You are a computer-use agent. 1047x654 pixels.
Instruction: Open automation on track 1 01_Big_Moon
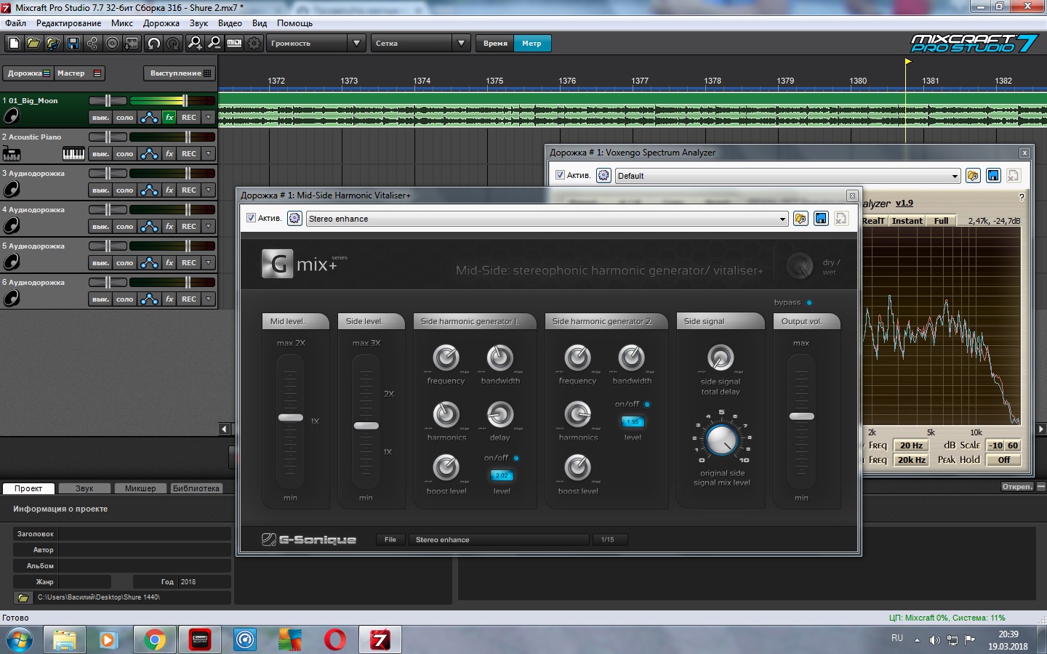(x=149, y=117)
